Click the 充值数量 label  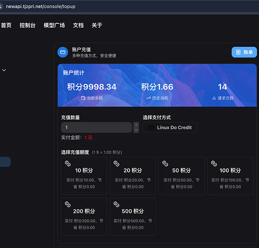pos(70,118)
